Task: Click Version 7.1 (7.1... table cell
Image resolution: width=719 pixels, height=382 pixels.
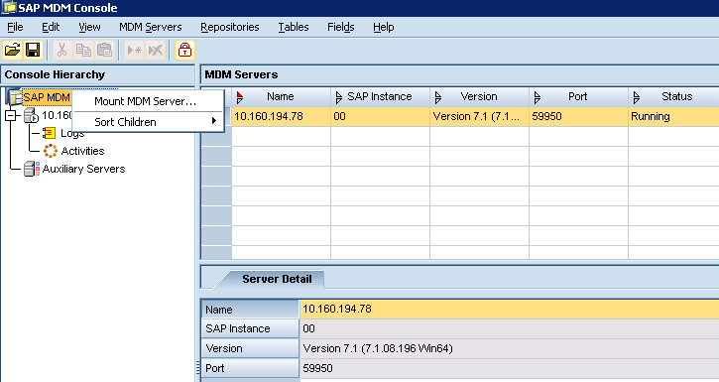Action: [x=479, y=116]
